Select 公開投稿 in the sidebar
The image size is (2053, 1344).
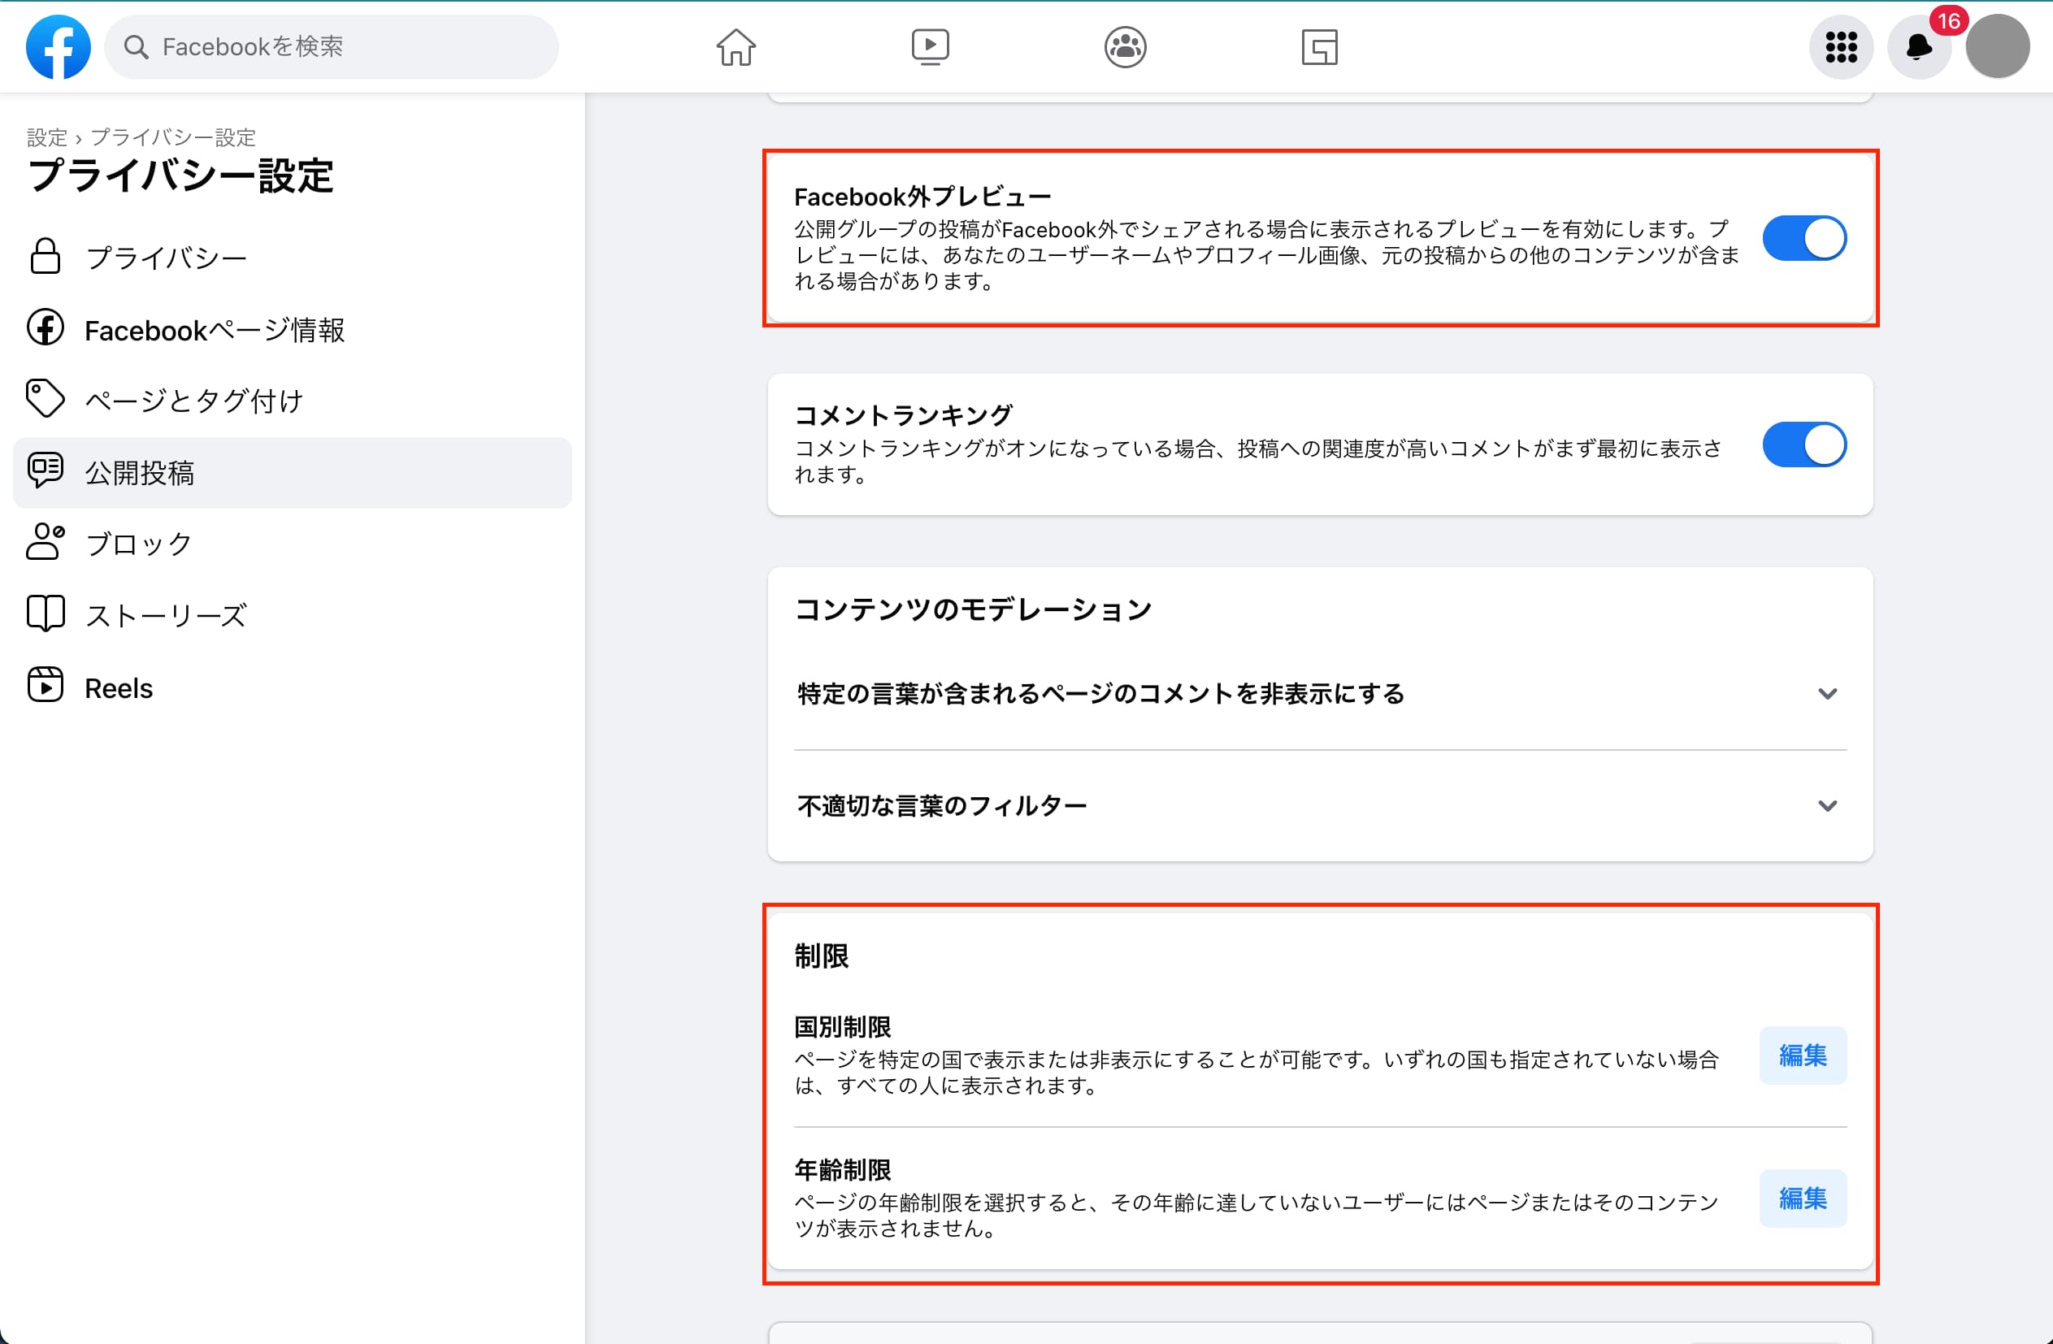coord(293,472)
